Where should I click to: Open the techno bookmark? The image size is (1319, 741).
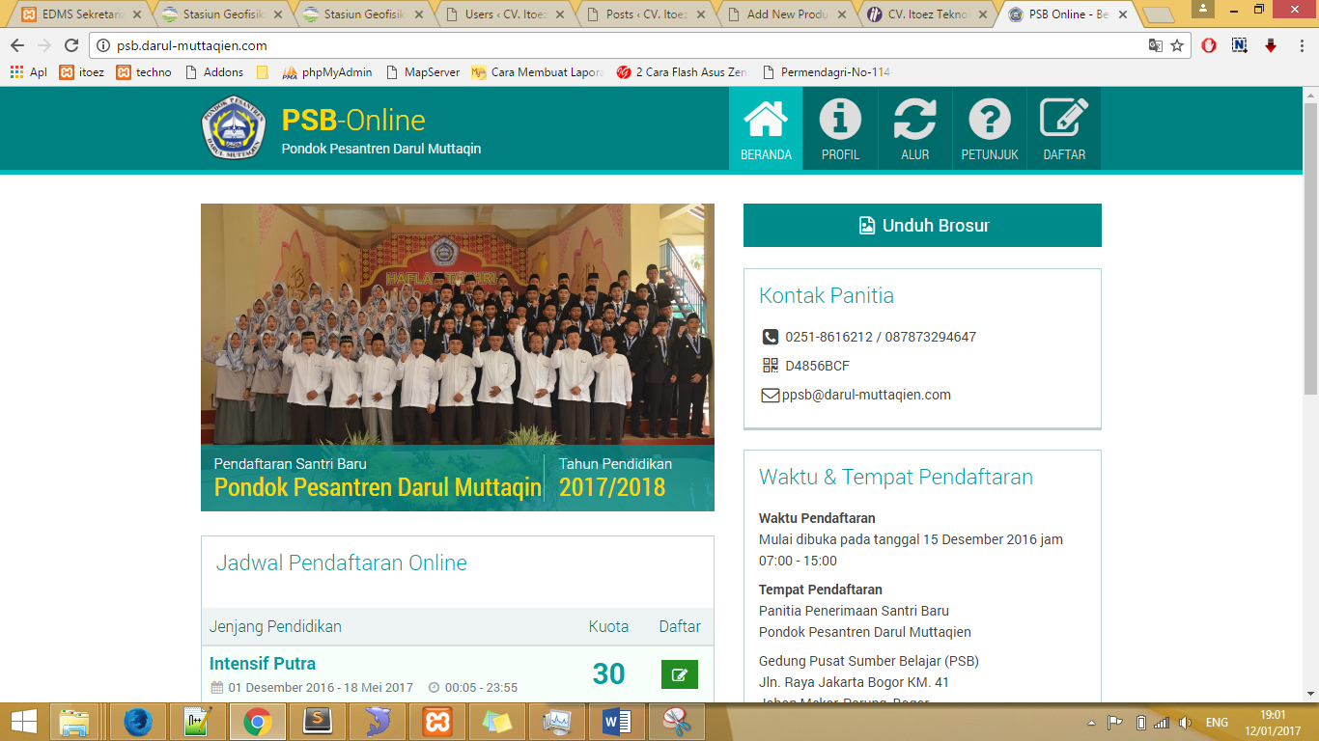[144, 71]
